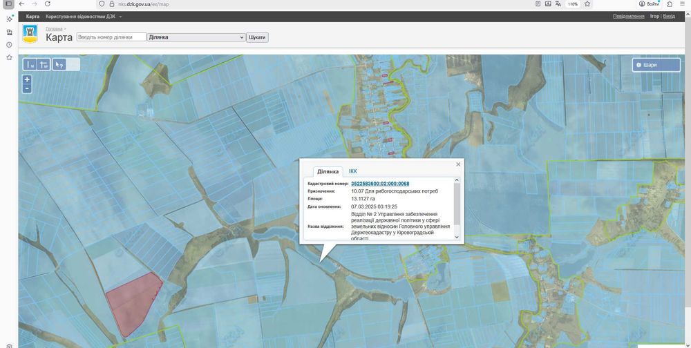
Task: Open reader view icon in address bar
Action: click(538, 3)
